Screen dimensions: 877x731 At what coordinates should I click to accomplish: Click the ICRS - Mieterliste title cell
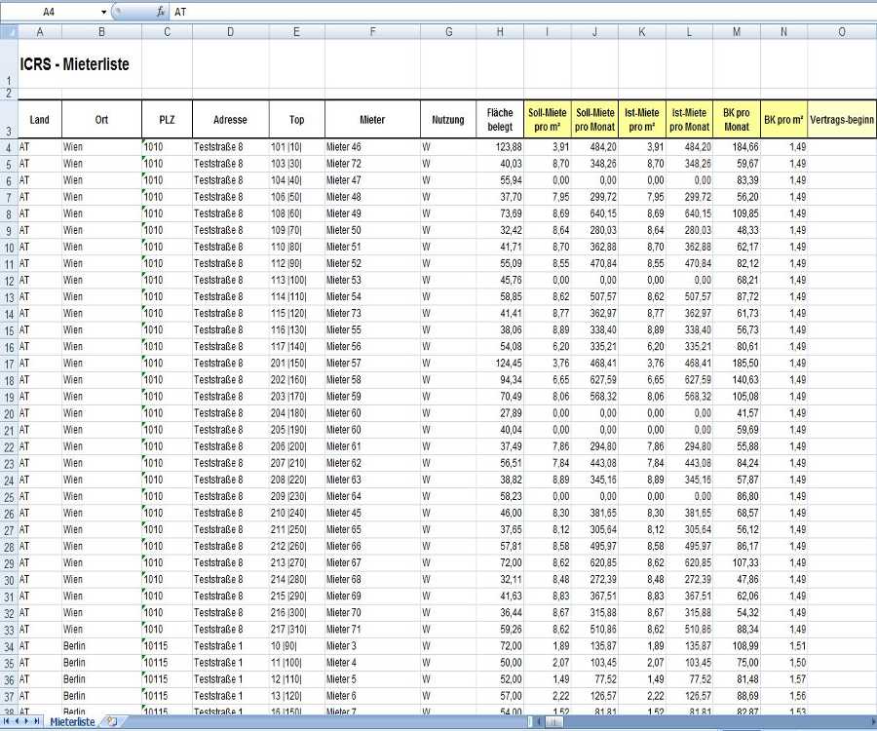[74, 63]
